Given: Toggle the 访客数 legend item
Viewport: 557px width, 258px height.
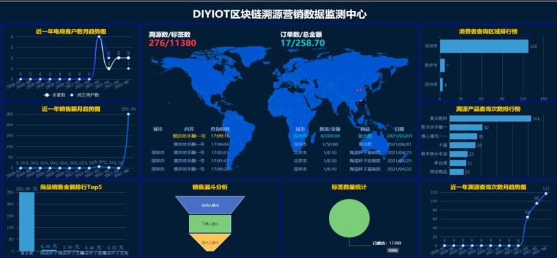Looking at the screenshot, I should tap(54, 95).
